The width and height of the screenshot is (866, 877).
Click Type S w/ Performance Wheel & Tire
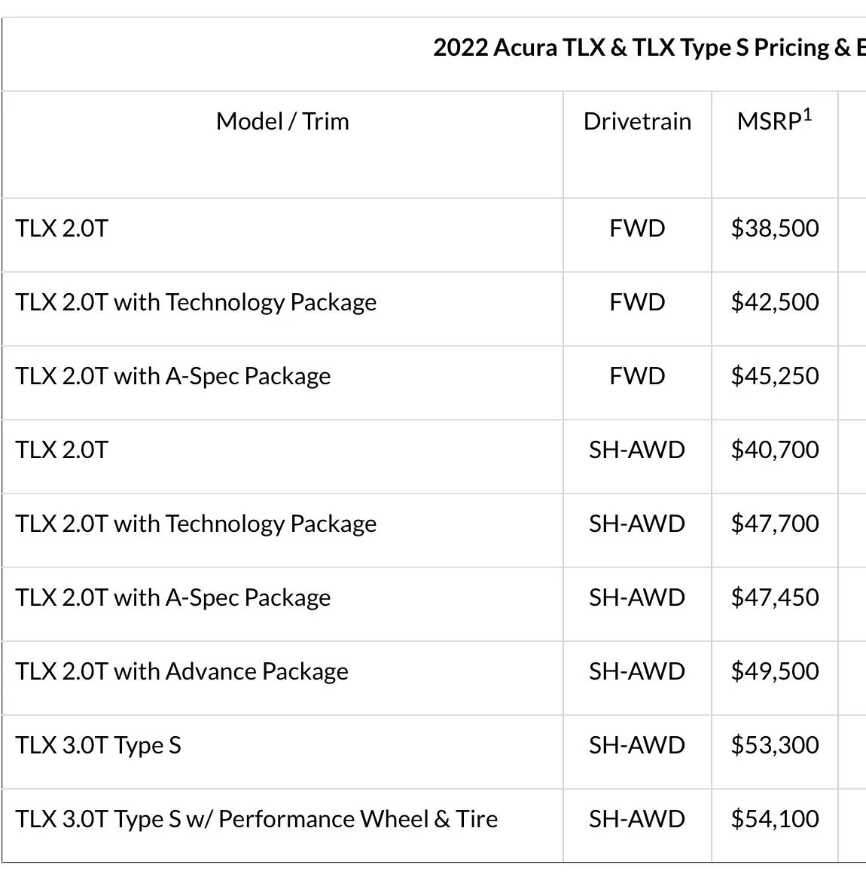[x=256, y=819]
